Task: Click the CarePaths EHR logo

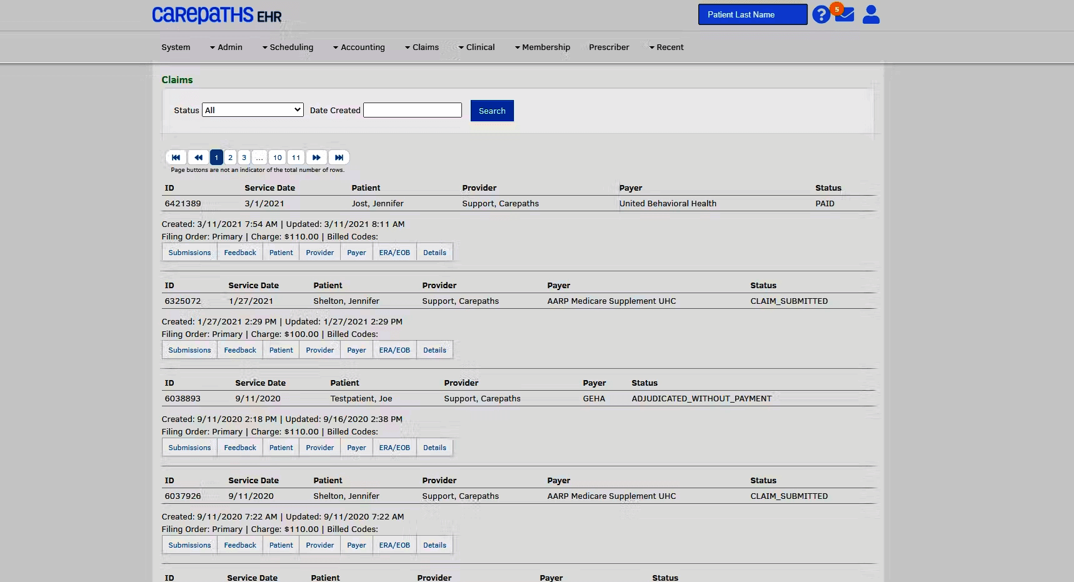Action: tap(216, 15)
